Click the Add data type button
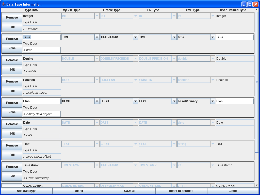The width and height of the screenshot is (260, 195). (27, 191)
